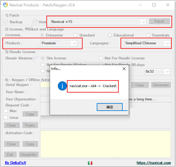This screenshot has width=176, height=167.
Task: Select Not-For-Resale-90-days radio button
Action: [101, 64]
